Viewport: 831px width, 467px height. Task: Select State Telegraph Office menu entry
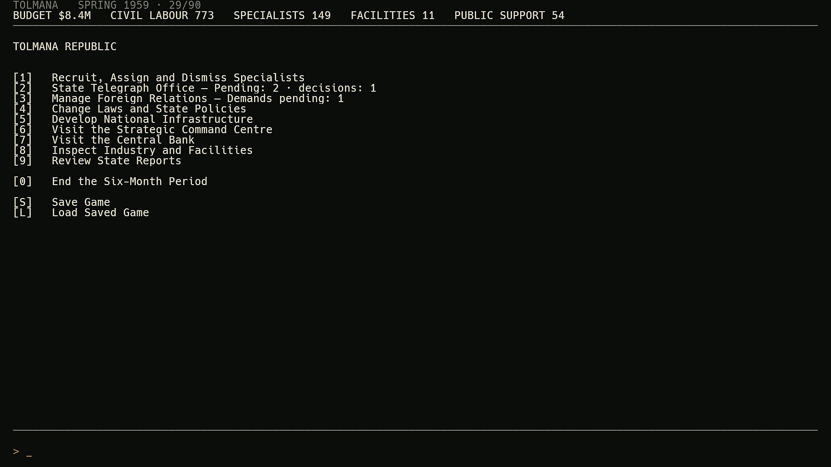pyautogui.click(x=194, y=88)
